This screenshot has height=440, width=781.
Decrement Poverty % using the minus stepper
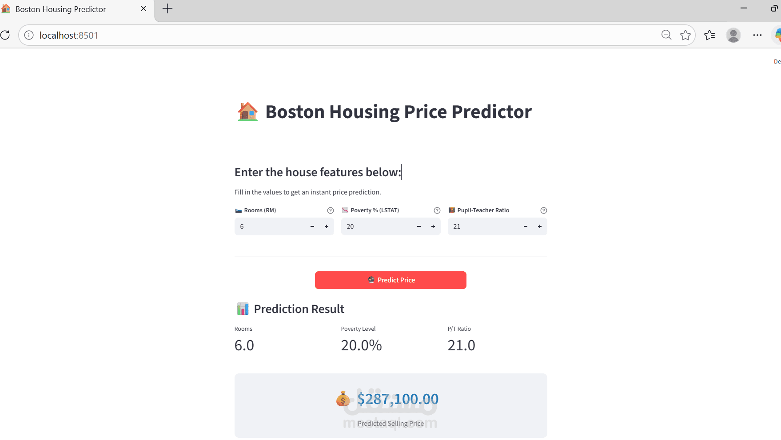click(418, 226)
